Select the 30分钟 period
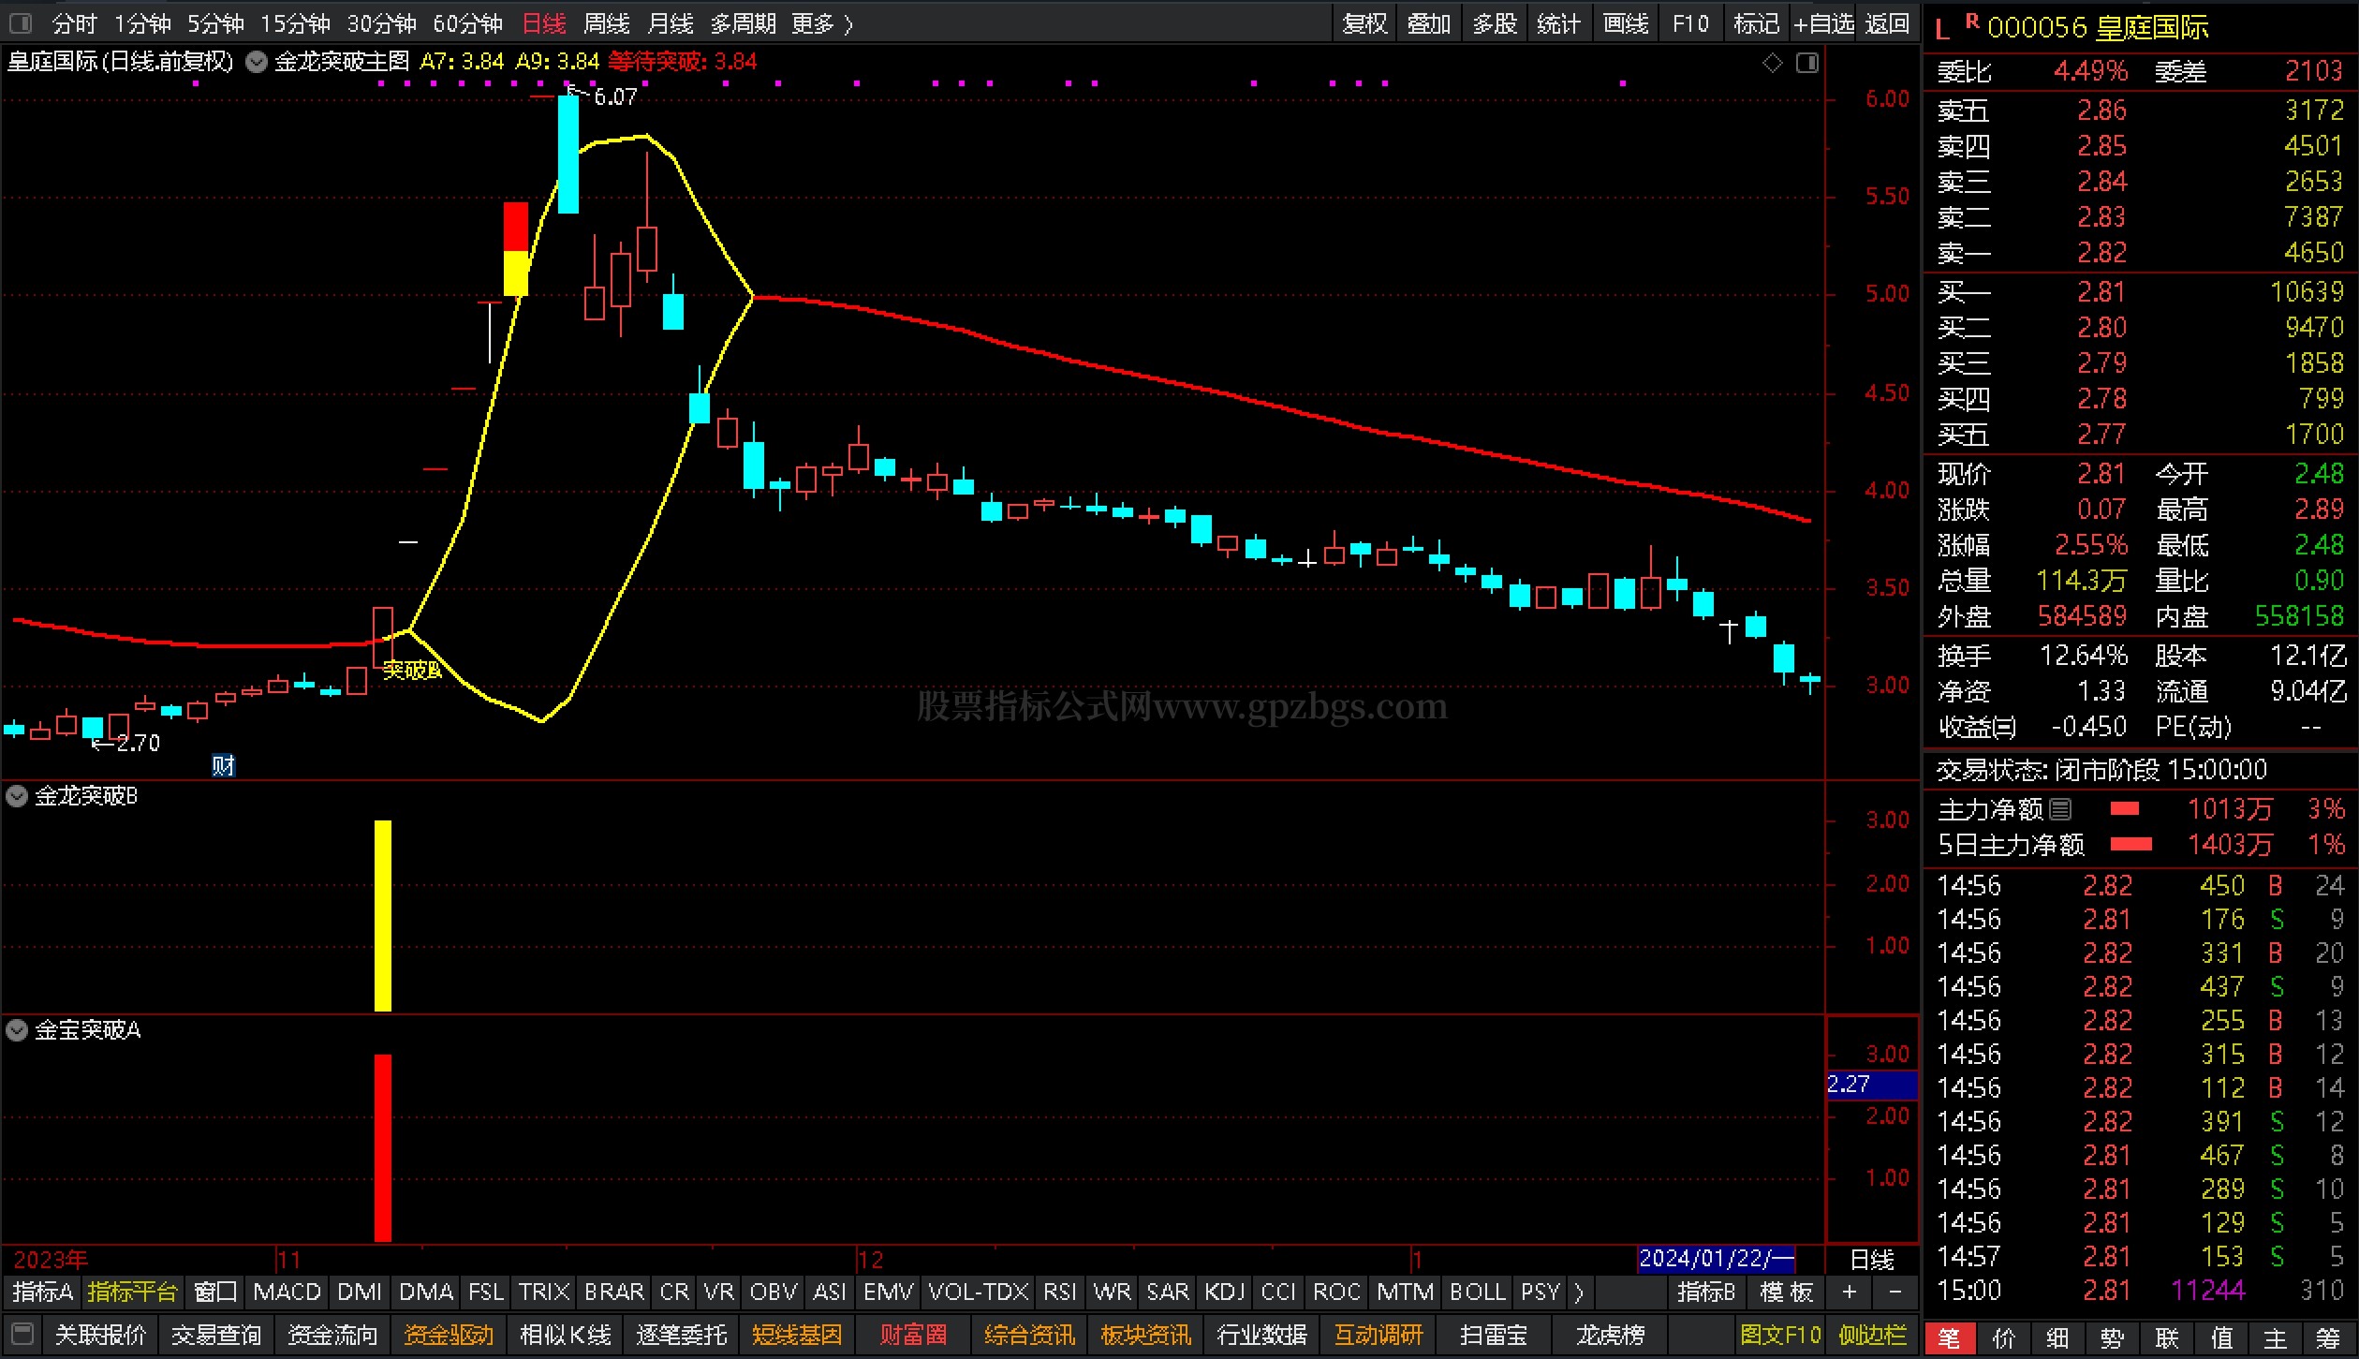Screen dimensions: 2359x1359 click(x=381, y=23)
